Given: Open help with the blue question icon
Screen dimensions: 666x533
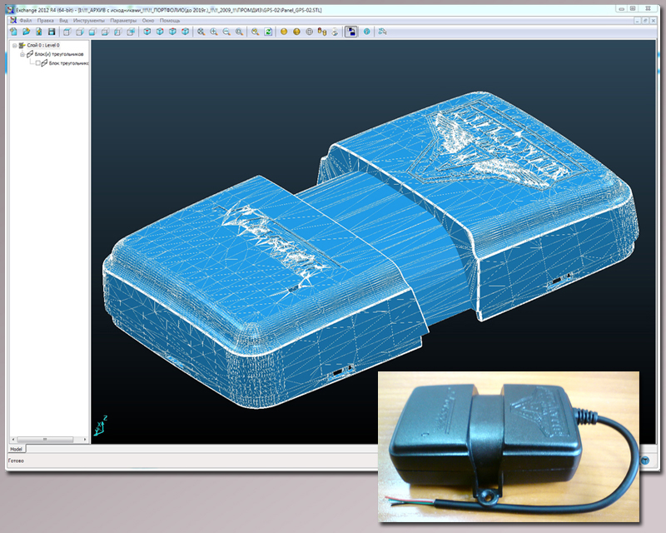Looking at the screenshot, I should click(x=366, y=32).
